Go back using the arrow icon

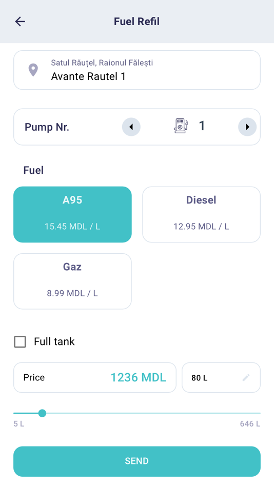point(20,22)
